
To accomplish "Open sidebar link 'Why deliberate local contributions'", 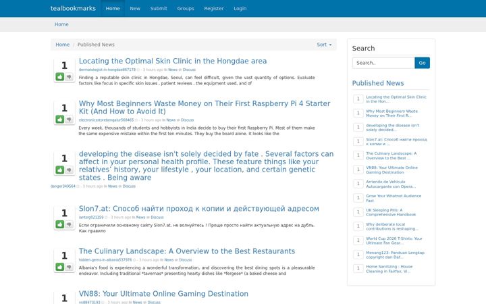I will click(392, 226).
